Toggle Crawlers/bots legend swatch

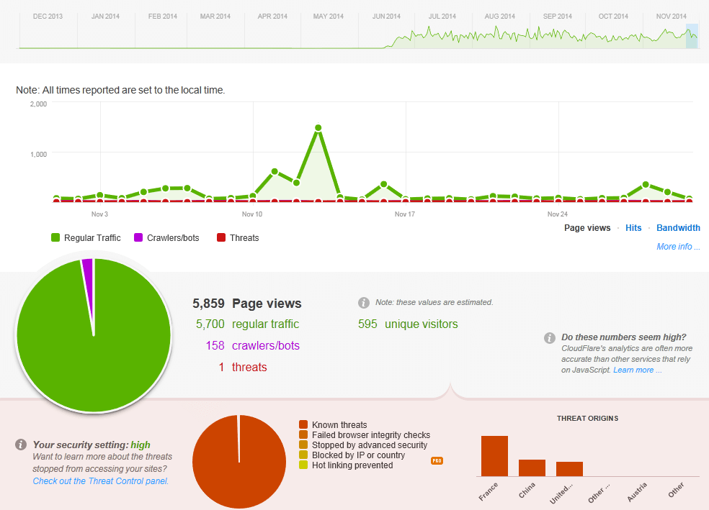(x=138, y=237)
